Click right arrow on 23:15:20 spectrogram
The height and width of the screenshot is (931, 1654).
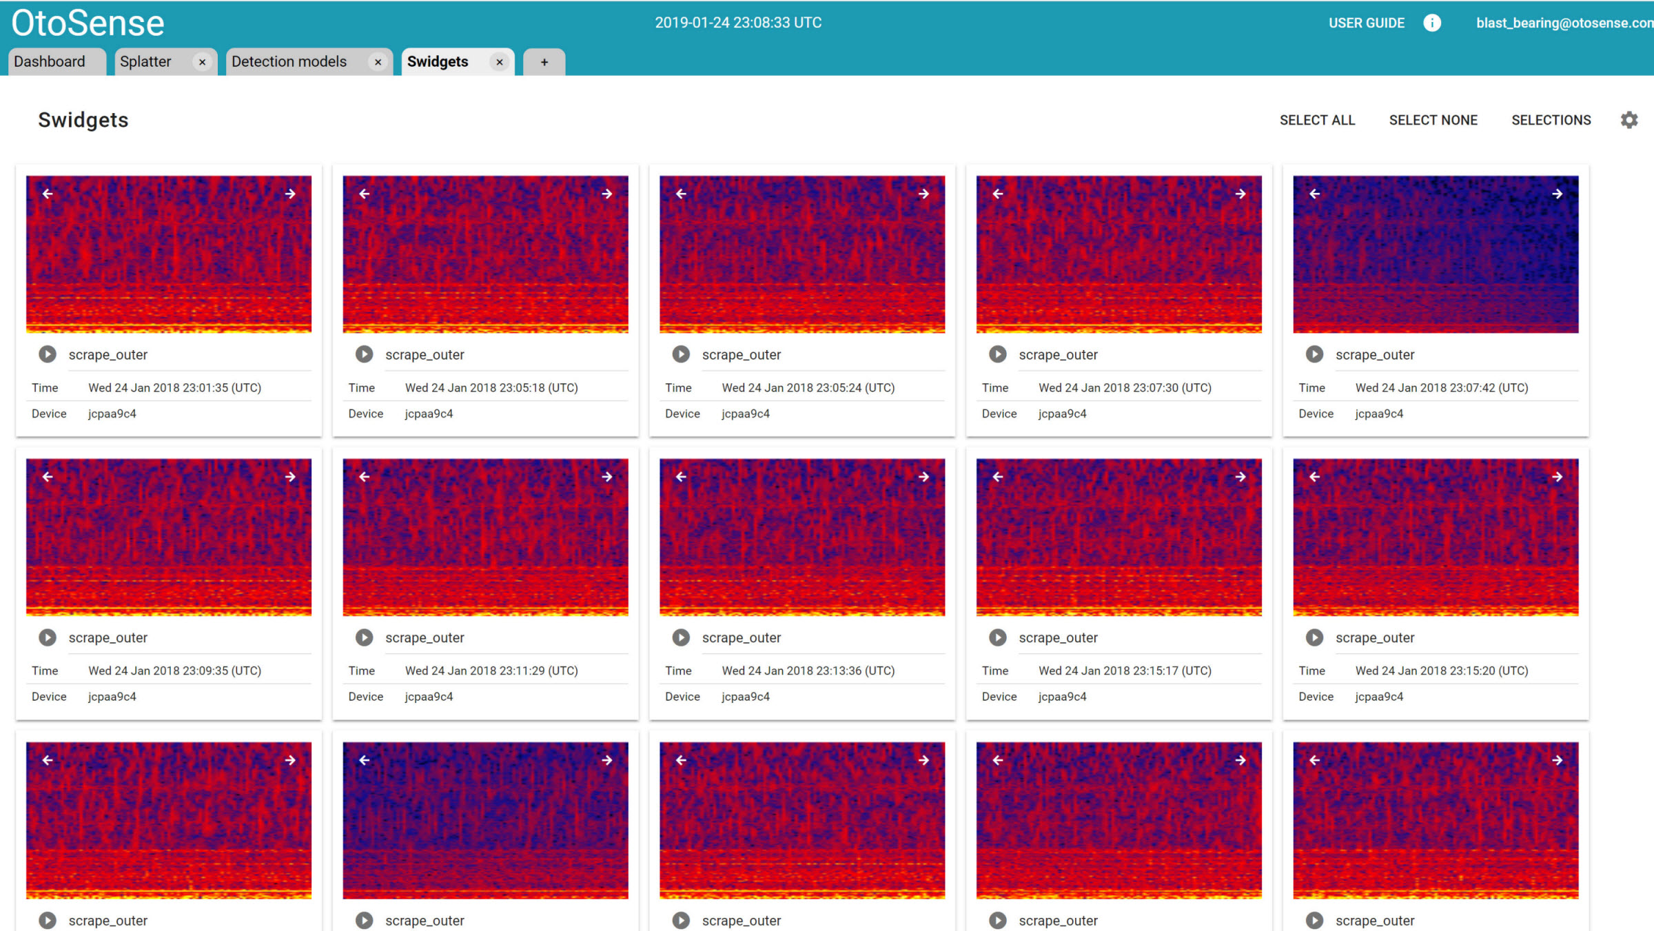click(1557, 477)
